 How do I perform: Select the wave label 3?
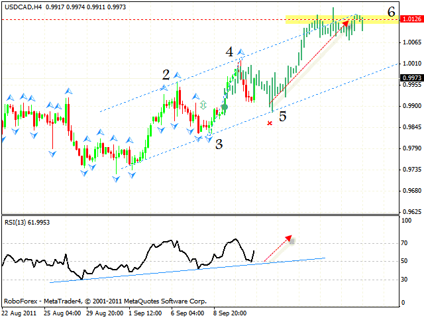tap(218, 144)
